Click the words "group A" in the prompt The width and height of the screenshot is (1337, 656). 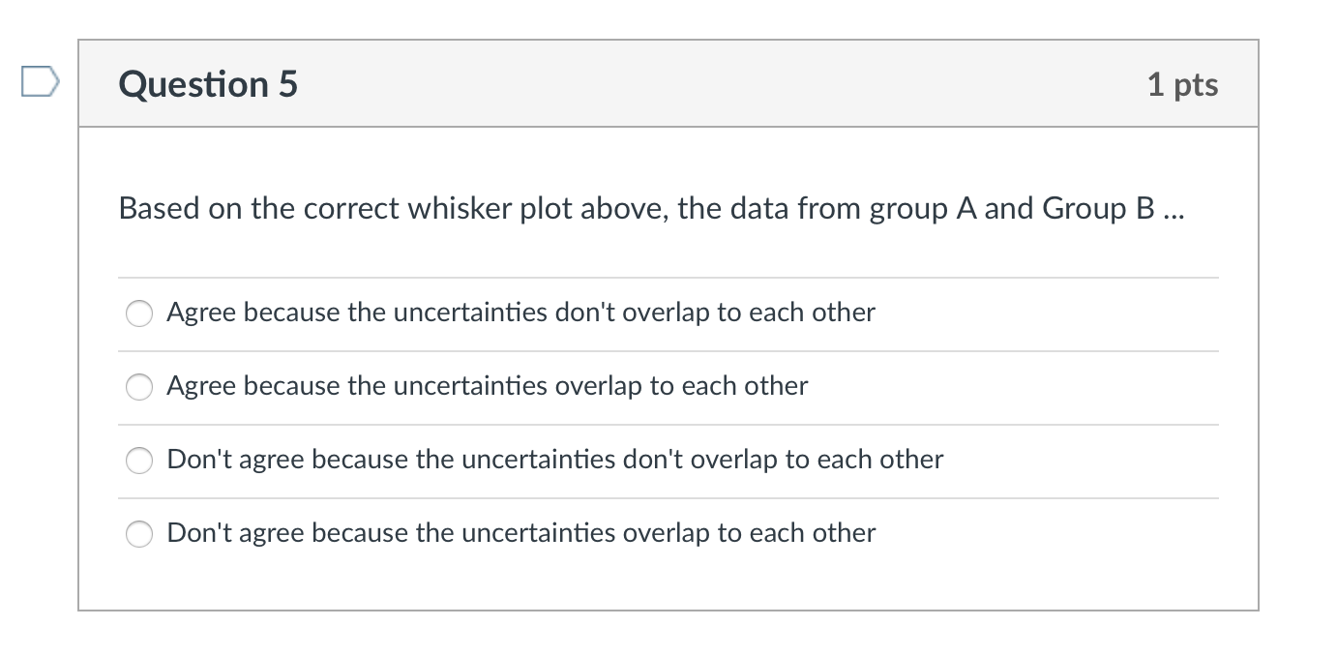point(922,209)
